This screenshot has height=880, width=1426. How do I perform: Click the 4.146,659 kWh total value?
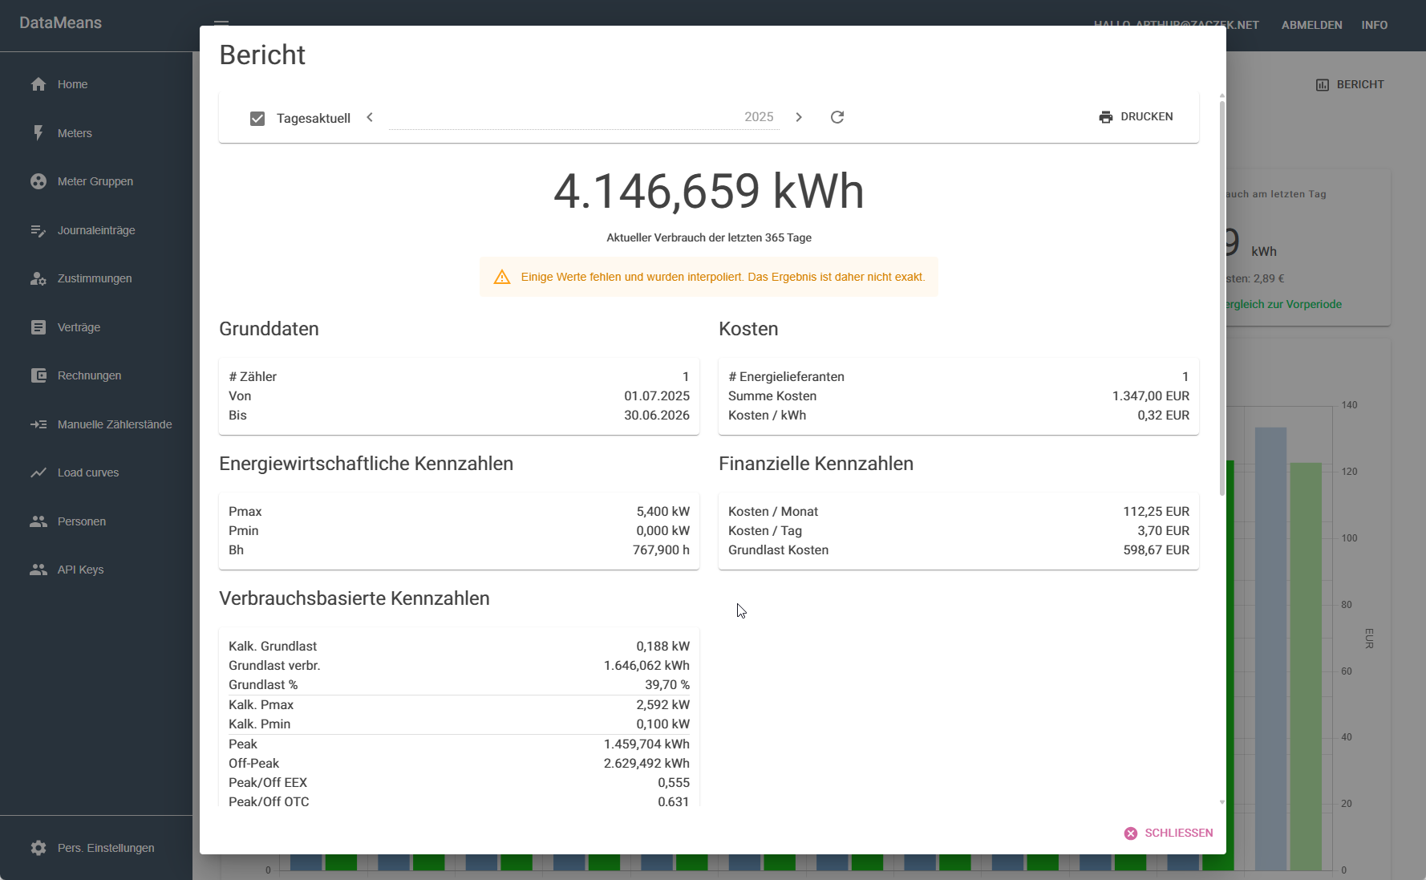coord(709,193)
